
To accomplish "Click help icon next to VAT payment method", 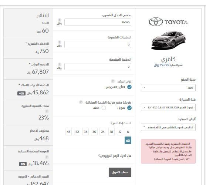I will coord(81,102).
